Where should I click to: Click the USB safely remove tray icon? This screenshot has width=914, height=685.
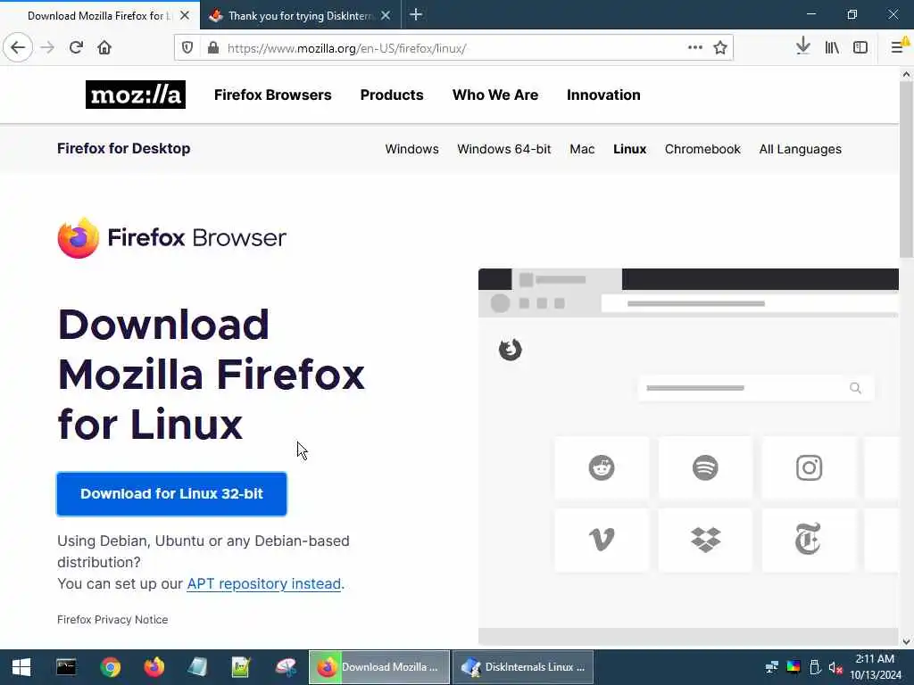tap(815, 667)
